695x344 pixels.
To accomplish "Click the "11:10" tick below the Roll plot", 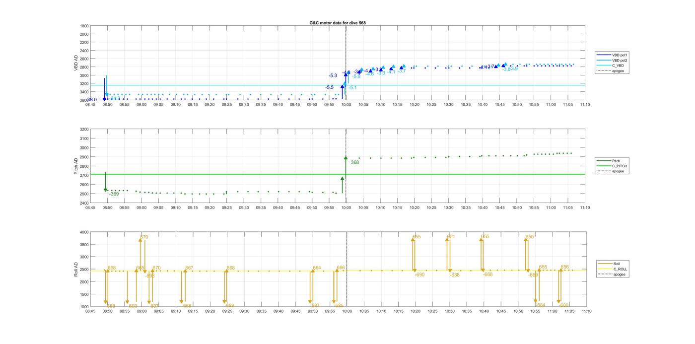I will pos(586,311).
